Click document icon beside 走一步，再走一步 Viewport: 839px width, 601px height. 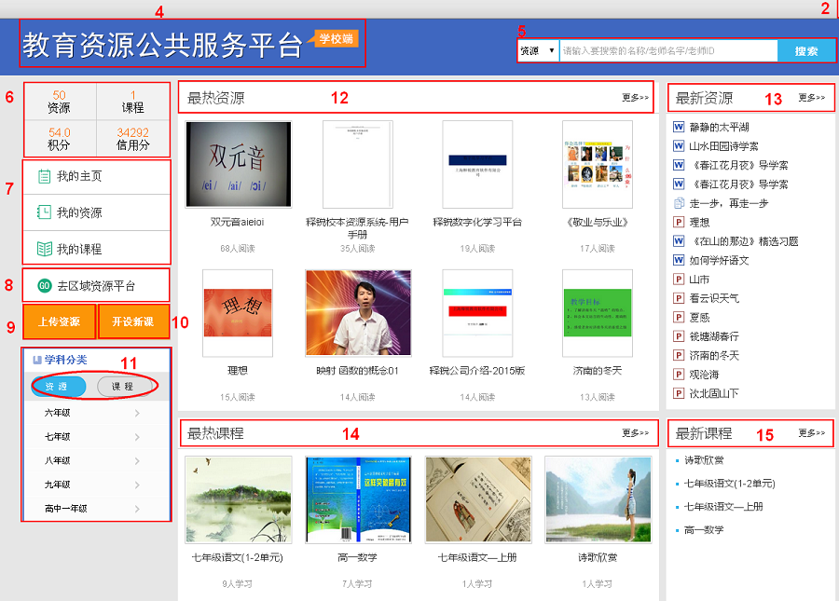pyautogui.click(x=679, y=203)
